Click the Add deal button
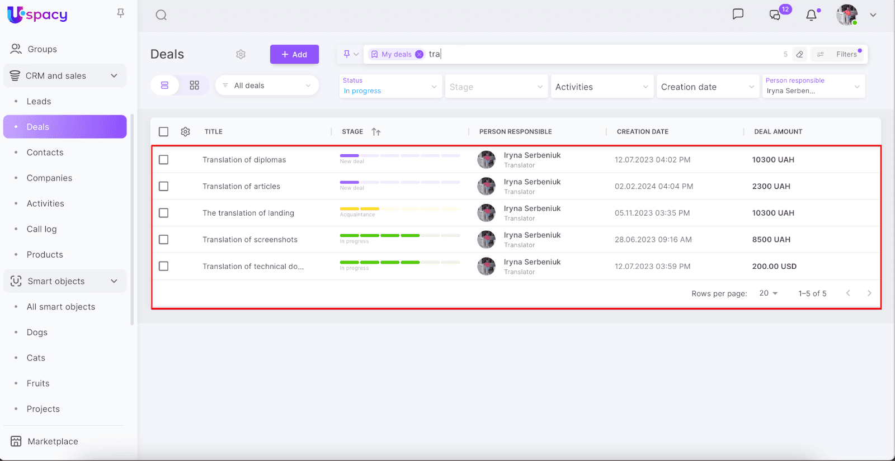Image resolution: width=895 pixels, height=461 pixels. pos(294,54)
